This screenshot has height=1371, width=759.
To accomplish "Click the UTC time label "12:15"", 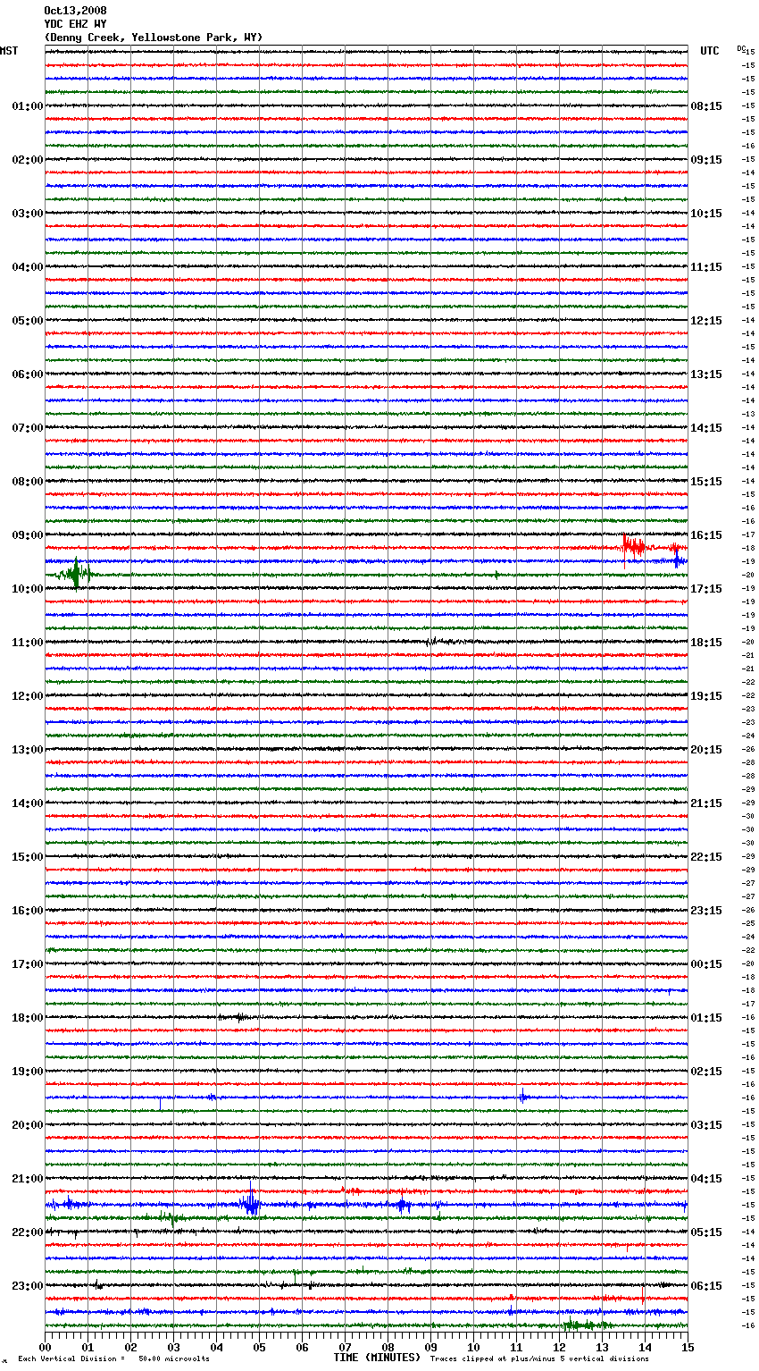I will 706,321.
